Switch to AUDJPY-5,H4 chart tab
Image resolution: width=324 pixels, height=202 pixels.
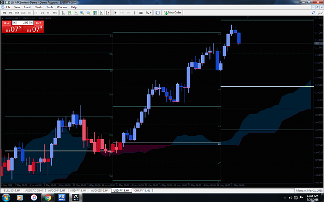[x=78, y=191]
